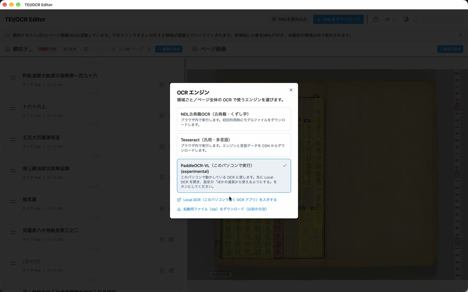Expand the language flag dropdown
The width and height of the screenshot is (468, 292).
[390, 19]
